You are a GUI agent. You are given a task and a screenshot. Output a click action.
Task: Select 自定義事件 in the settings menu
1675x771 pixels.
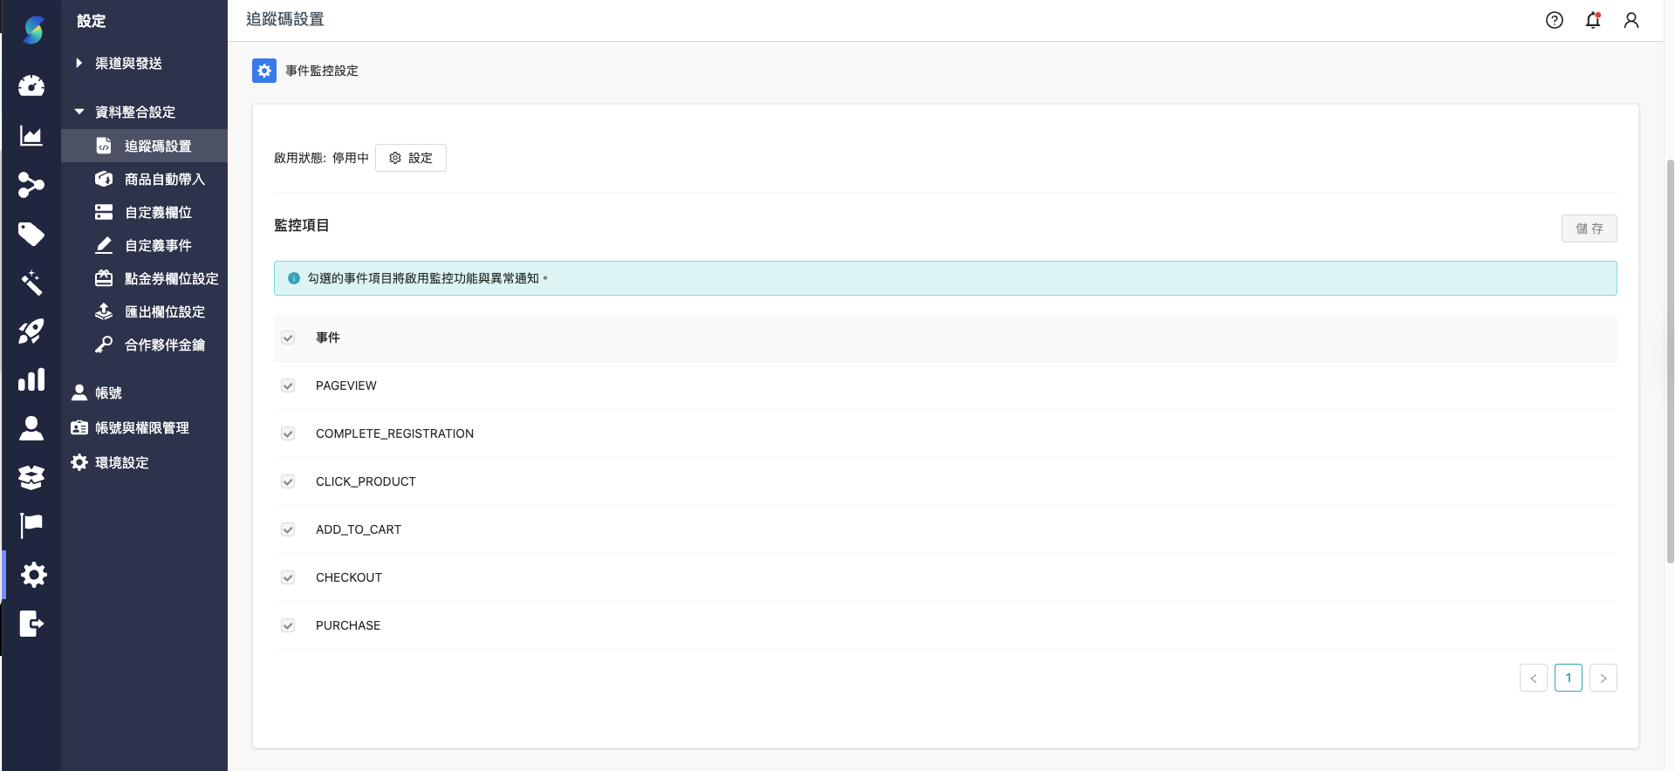coord(158,245)
